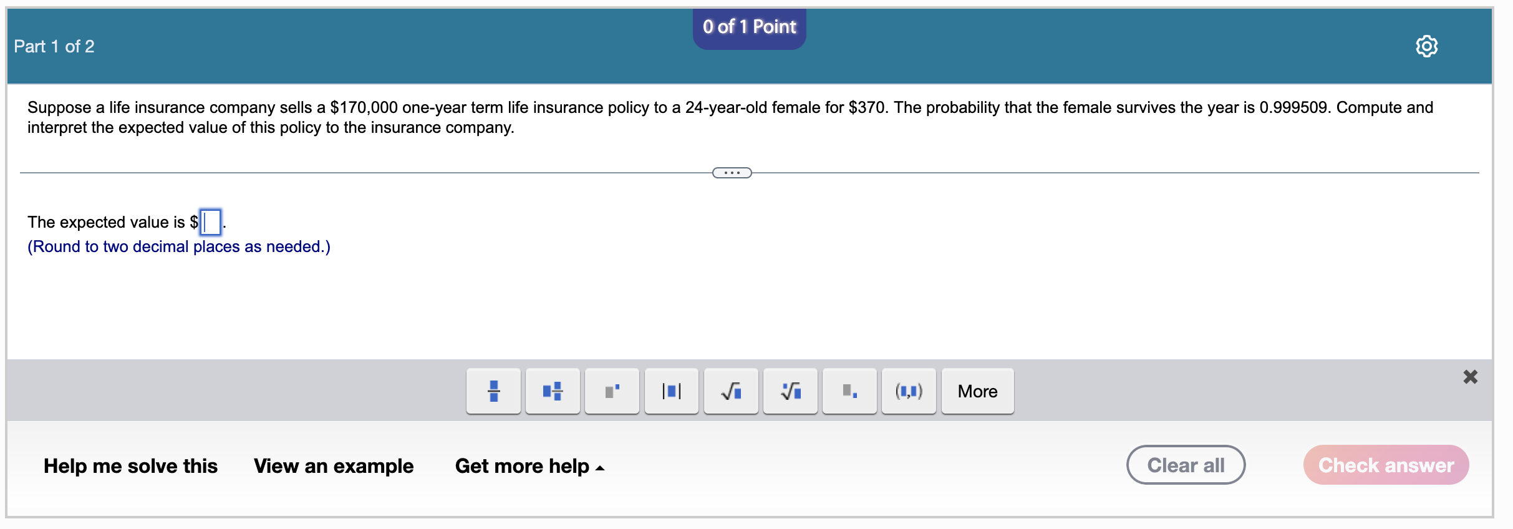Insert a subscript template
The width and height of the screenshot is (1513, 529).
(x=849, y=391)
